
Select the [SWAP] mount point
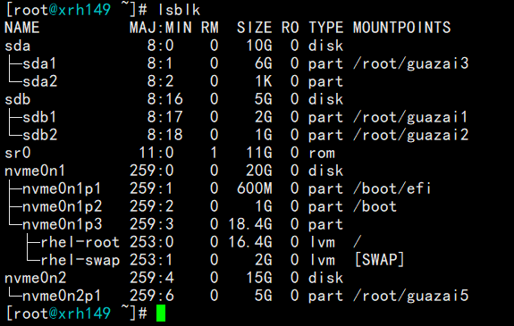[x=379, y=260]
